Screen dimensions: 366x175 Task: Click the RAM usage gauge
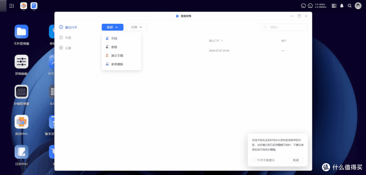tap(310, 6)
